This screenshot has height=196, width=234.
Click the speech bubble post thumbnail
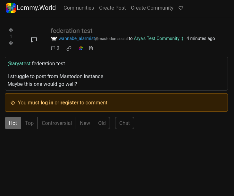click(34, 40)
